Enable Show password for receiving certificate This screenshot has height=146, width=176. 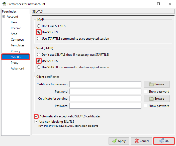146,92
